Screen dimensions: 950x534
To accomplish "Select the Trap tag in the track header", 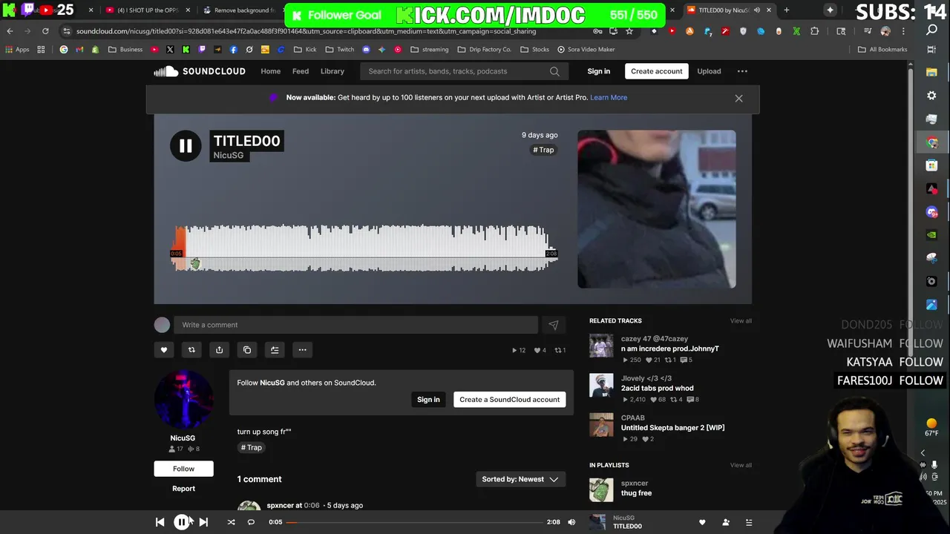I will pos(543,150).
